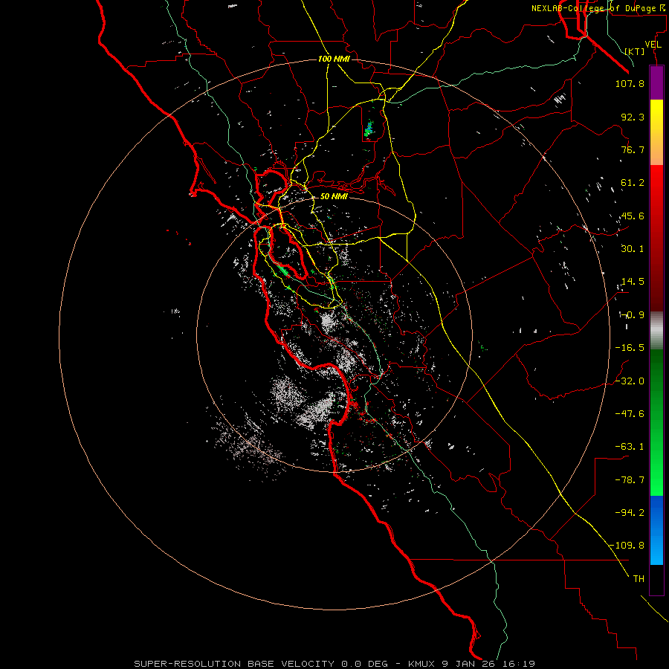Click the 14.5 velocity scale value
Image resolution: width=669 pixels, height=669 pixels.
click(633, 282)
